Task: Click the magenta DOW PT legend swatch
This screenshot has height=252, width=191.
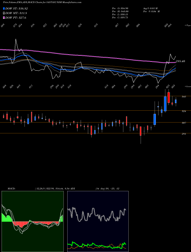Action: 4,18
